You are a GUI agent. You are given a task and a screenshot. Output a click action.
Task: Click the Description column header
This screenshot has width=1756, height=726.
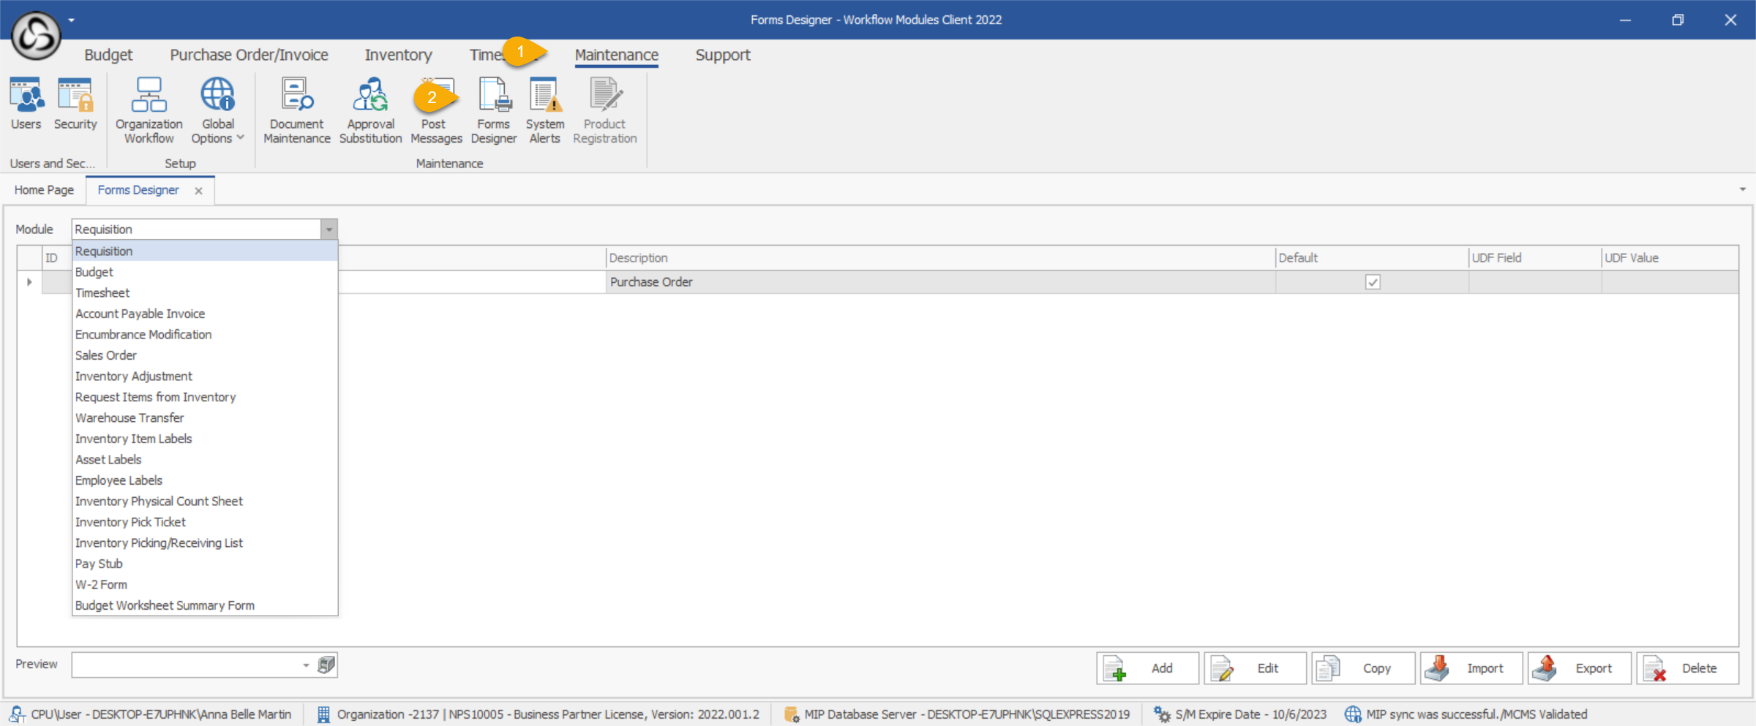click(939, 258)
